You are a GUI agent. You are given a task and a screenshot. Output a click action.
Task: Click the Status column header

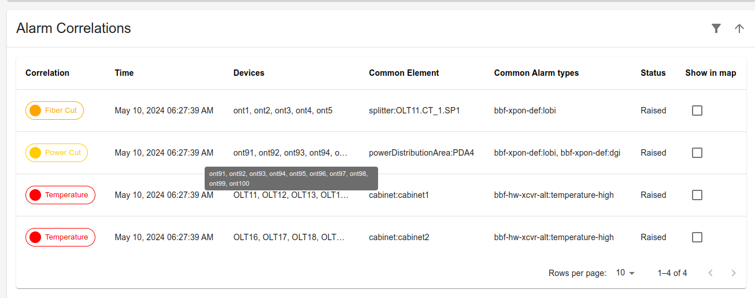coord(653,73)
